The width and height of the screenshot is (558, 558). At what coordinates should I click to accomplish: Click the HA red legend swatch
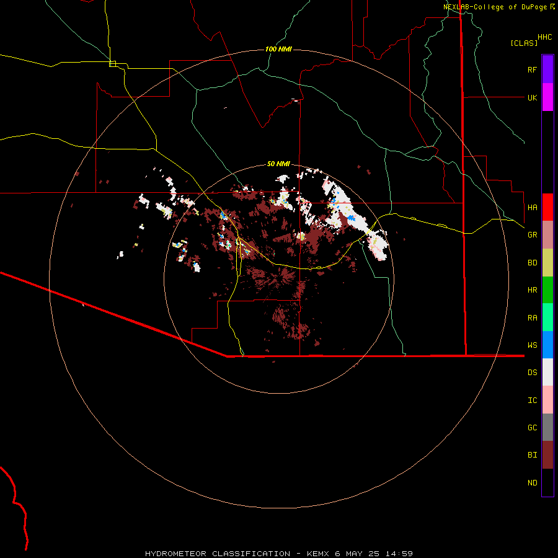point(547,207)
